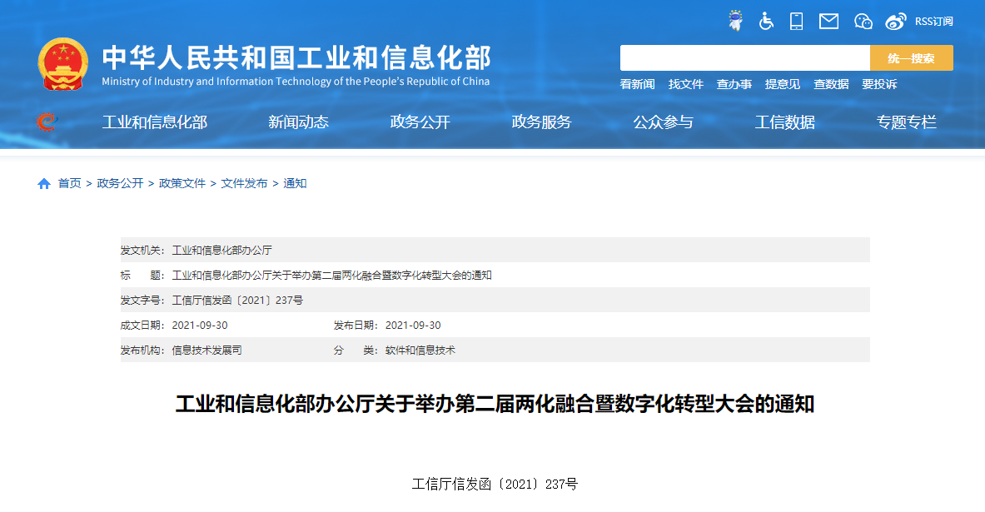
Task: Open the Weibo icon
Action: coord(896,21)
